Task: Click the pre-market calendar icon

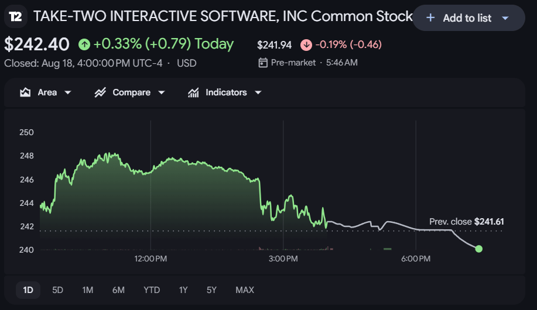Action: 263,63
